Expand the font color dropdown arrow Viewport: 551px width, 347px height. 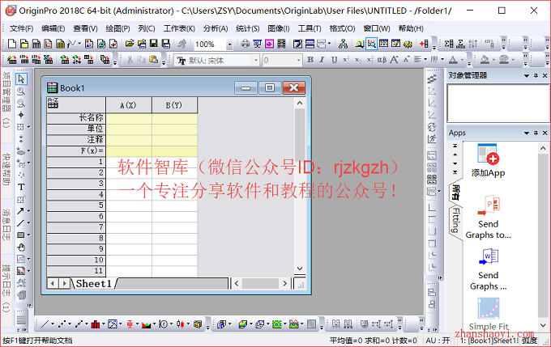pyautogui.click(x=462, y=60)
